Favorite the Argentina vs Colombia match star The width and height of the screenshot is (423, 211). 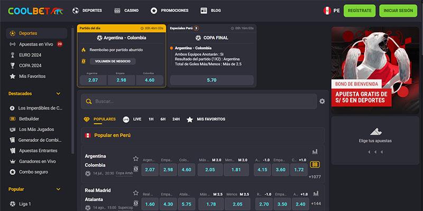click(136, 159)
